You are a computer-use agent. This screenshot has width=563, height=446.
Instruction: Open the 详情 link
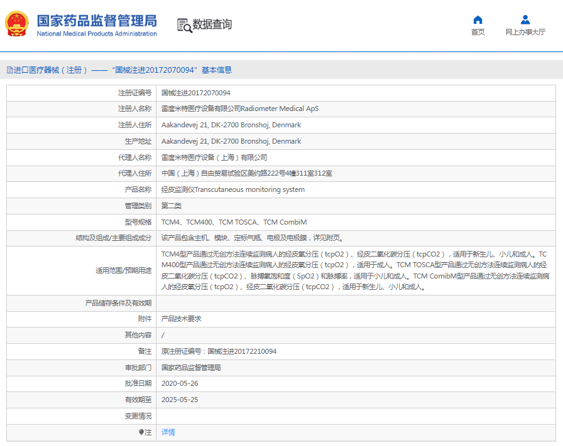tap(168, 432)
